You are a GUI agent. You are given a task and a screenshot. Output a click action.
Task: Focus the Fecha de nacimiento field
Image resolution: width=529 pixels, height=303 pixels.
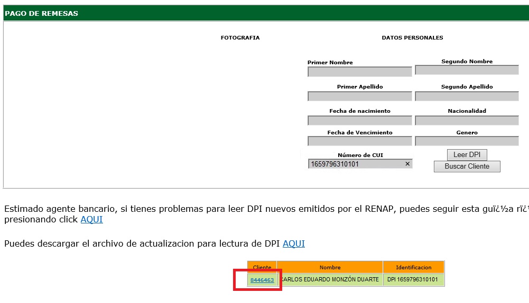point(359,121)
